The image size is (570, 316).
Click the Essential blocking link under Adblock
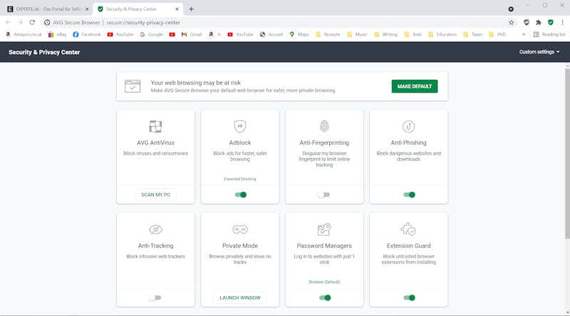tap(240, 179)
